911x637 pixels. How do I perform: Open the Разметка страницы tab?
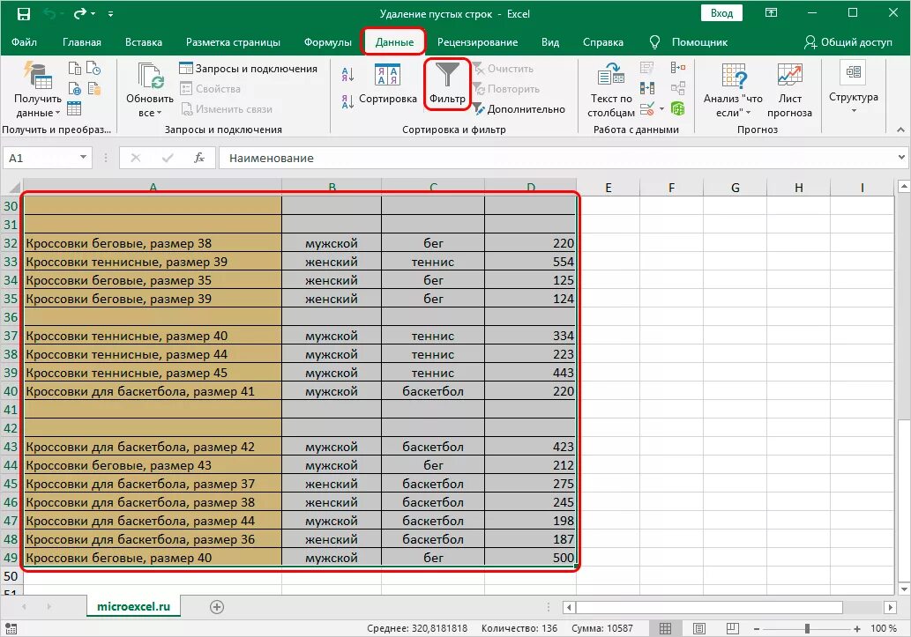[x=233, y=42]
